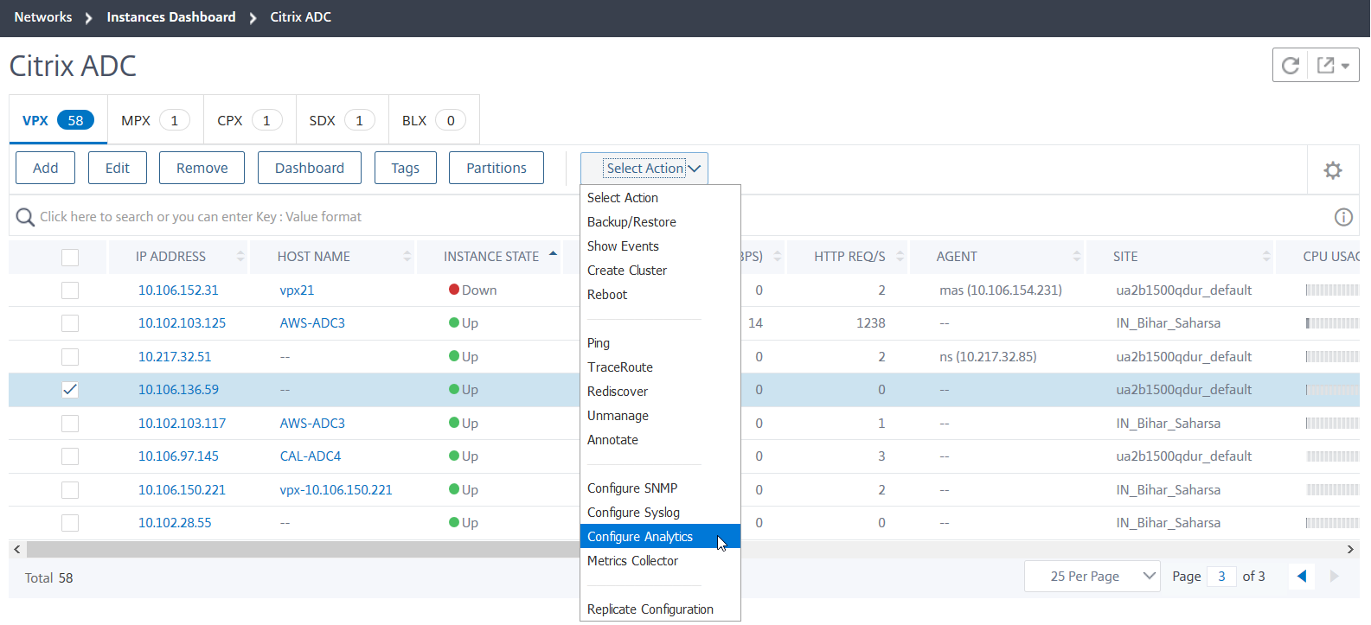The height and width of the screenshot is (625, 1371).
Task: Sort by Host Name column arrows
Action: [x=407, y=257]
